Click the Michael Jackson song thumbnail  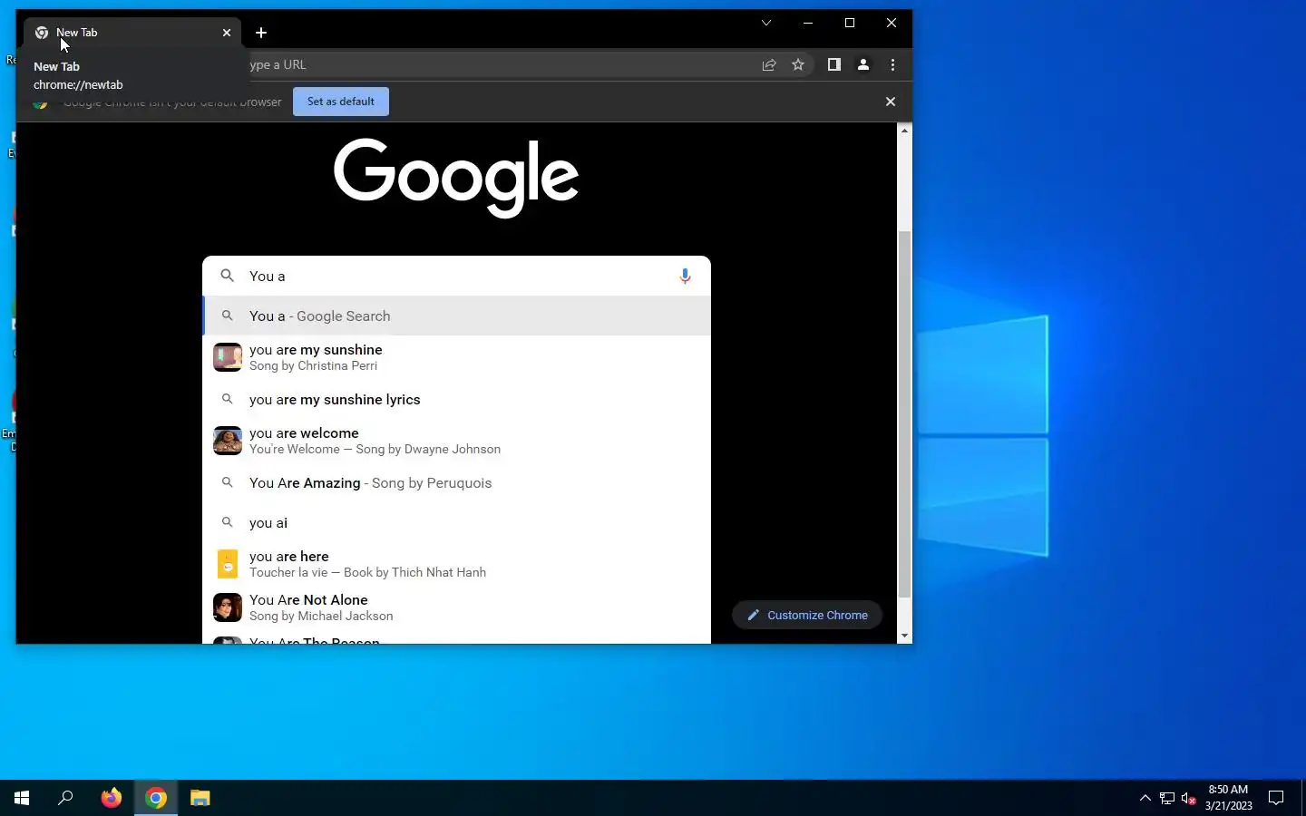click(228, 607)
